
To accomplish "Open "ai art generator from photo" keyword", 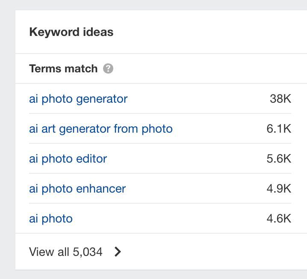I will (100, 129).
